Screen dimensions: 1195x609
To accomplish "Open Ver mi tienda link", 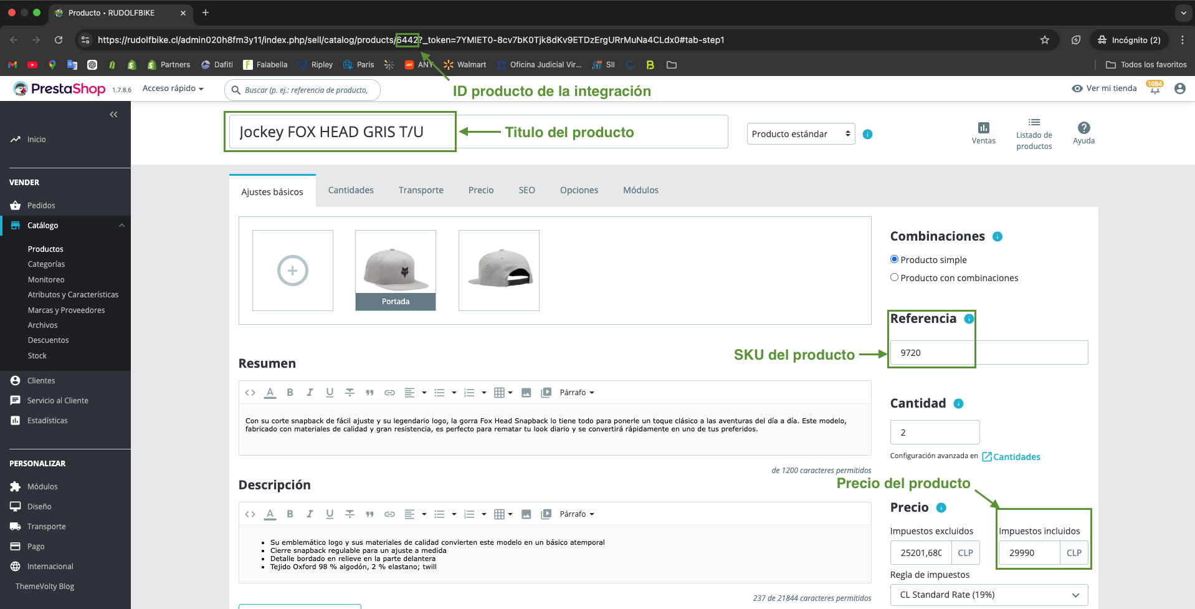I will [1104, 89].
